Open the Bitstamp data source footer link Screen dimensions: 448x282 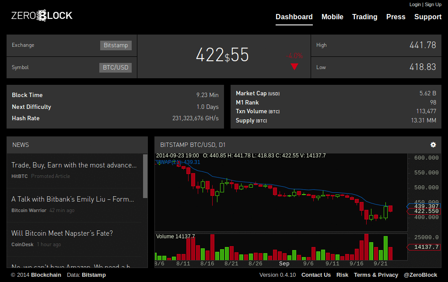pyautogui.click(x=94, y=275)
